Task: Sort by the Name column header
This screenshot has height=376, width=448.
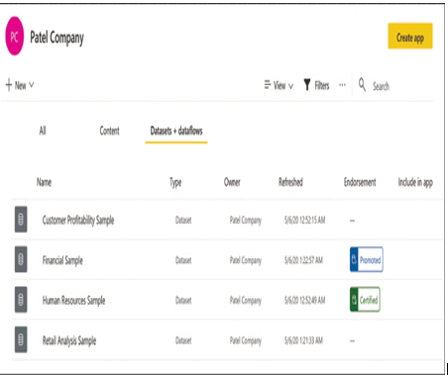Action: tap(44, 182)
